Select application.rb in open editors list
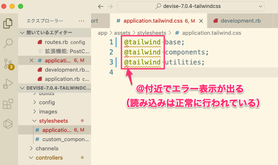Image resolution: width=278 pixels, height=165 pixels. pos(55,79)
